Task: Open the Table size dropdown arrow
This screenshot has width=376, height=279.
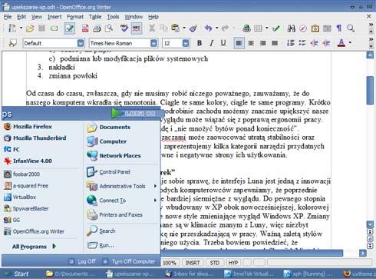Action: coord(267,28)
